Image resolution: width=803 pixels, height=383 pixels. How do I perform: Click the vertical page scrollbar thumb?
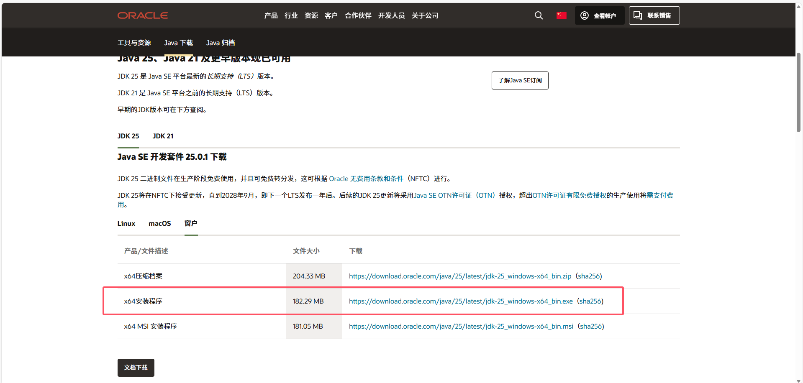point(798,92)
